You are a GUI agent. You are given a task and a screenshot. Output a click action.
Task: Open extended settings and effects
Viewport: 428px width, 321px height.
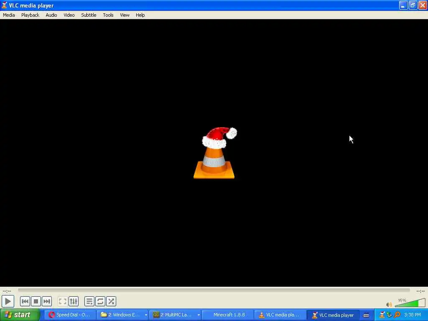[74, 301]
